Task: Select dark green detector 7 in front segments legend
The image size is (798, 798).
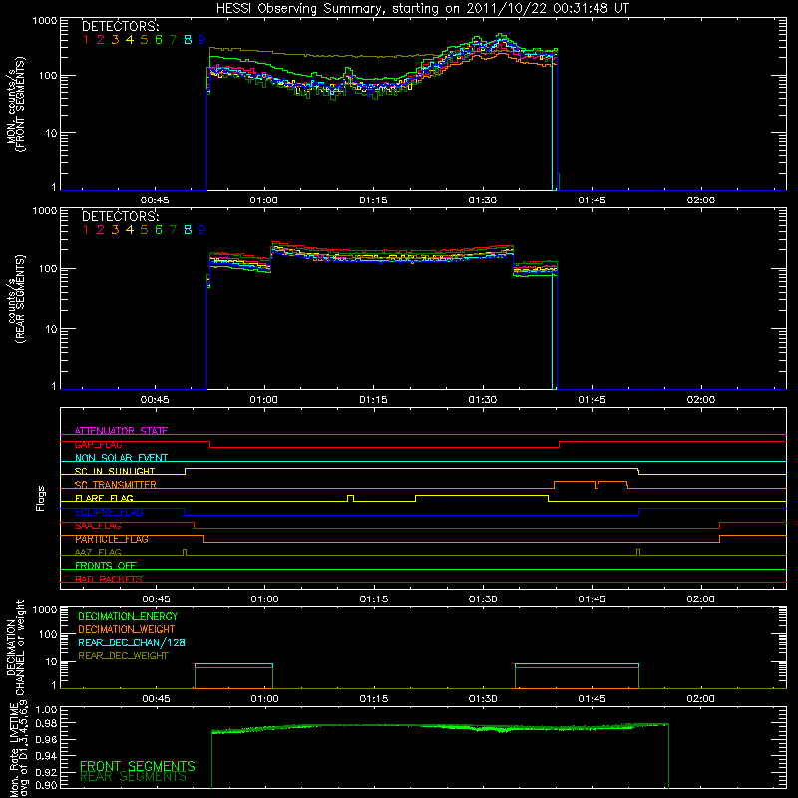Action: (x=173, y=40)
